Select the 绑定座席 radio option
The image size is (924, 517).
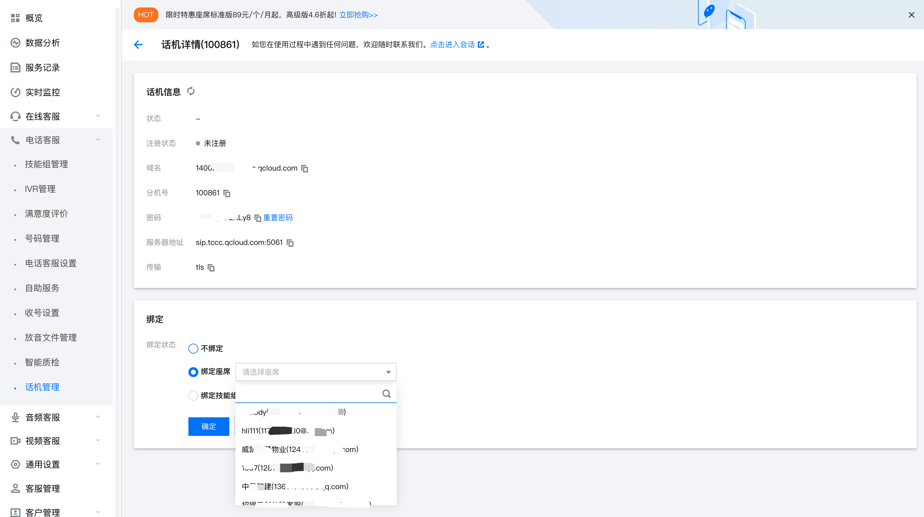193,372
